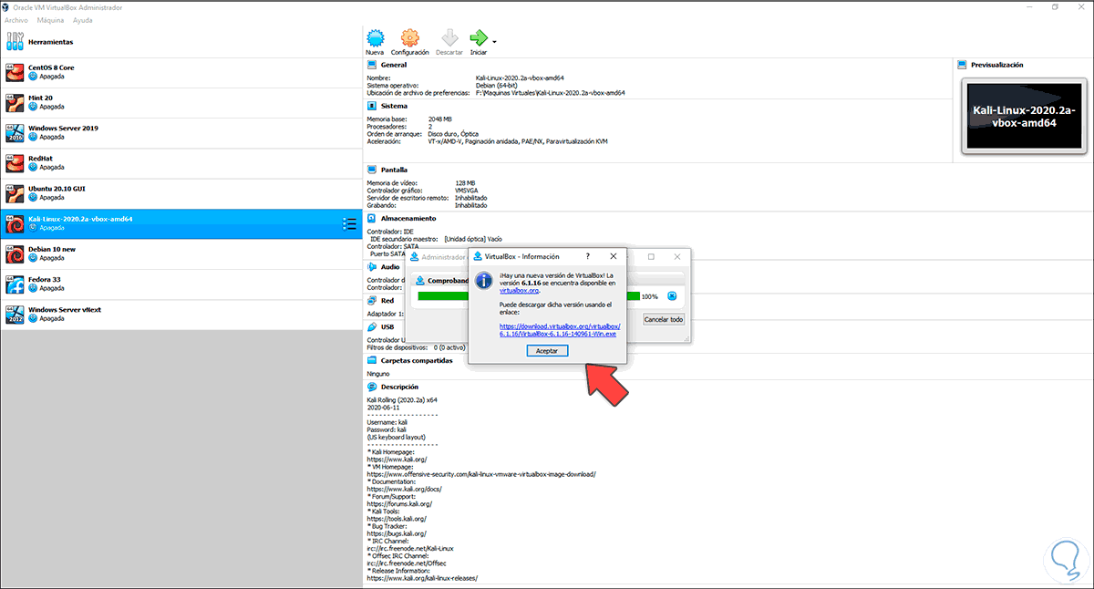1094x589 pixels.
Task: Click the Kali-Linux machine OS icon
Action: coord(14,223)
